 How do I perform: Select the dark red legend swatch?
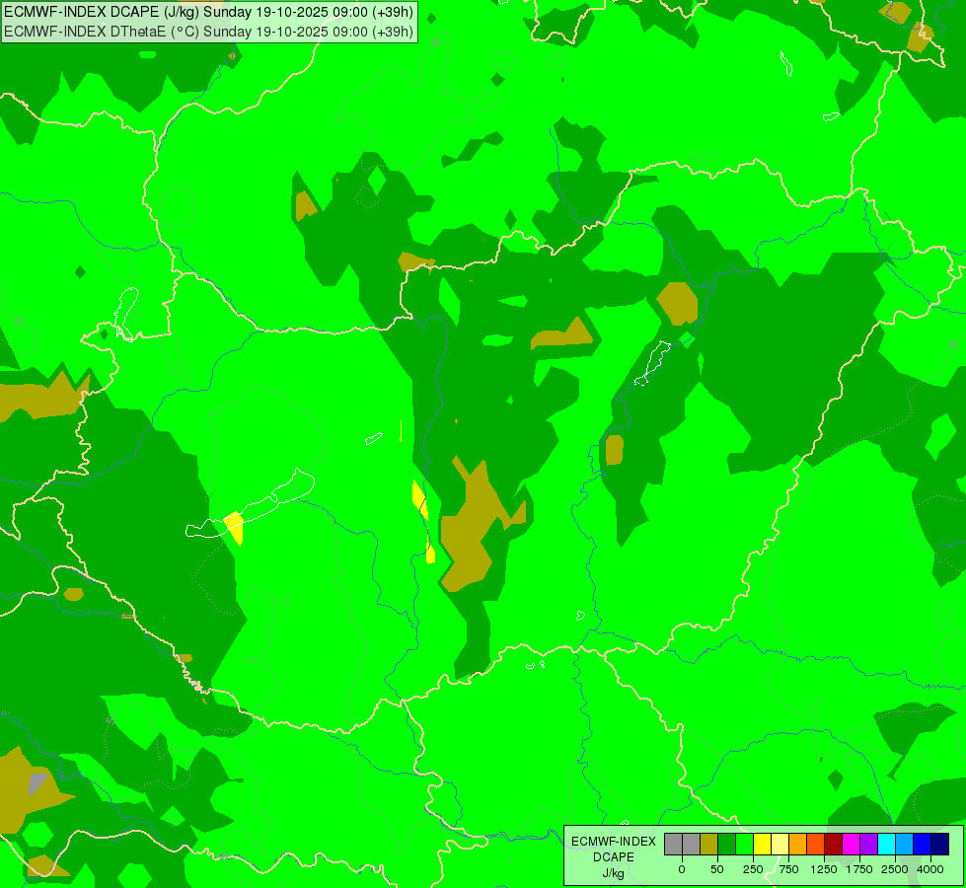[834, 845]
